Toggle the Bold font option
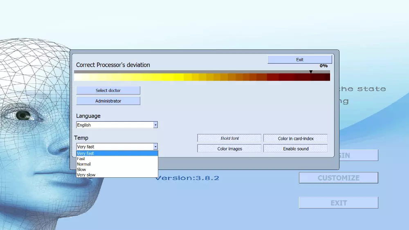The image size is (409, 230). 229,138
